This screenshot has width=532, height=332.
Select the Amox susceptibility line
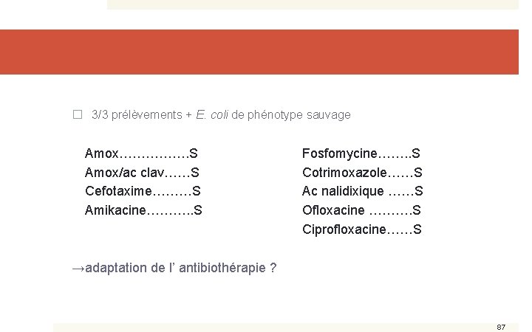[141, 154]
